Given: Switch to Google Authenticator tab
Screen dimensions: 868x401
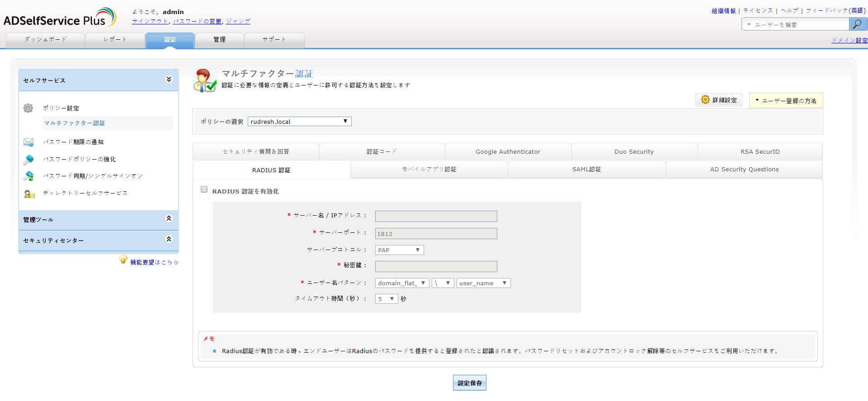Looking at the screenshot, I should (x=508, y=151).
